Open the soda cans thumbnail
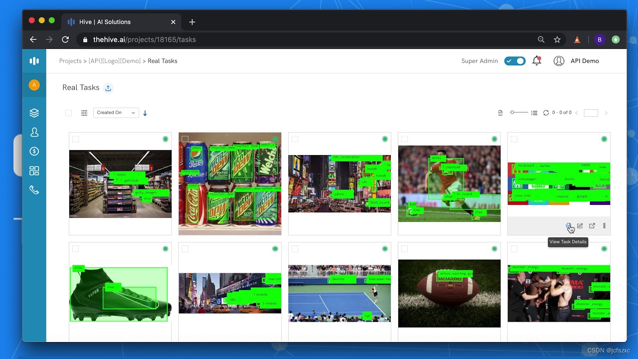This screenshot has height=359, width=638. click(x=230, y=184)
